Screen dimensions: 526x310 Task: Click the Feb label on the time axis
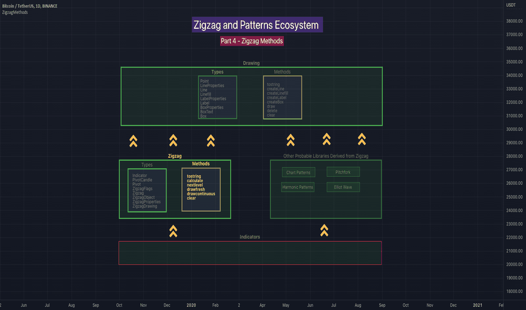(216, 305)
